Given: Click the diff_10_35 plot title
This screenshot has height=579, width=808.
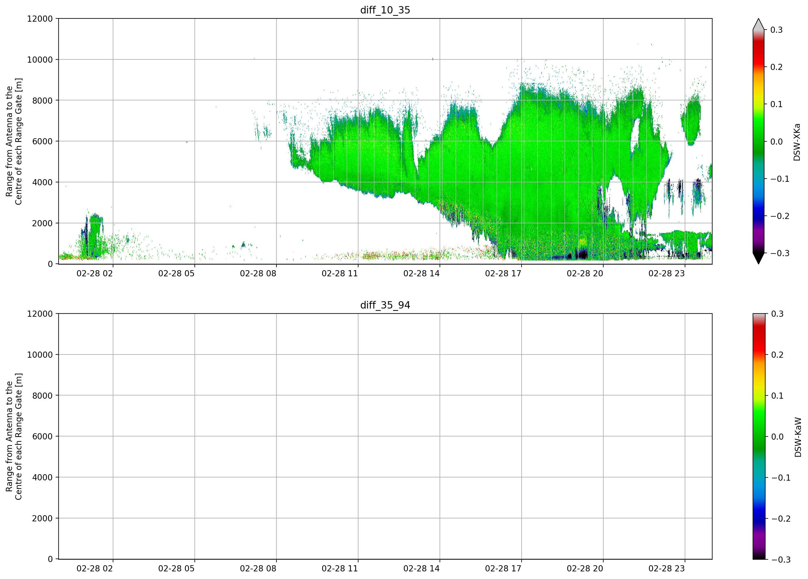Looking at the screenshot, I should tap(385, 10).
